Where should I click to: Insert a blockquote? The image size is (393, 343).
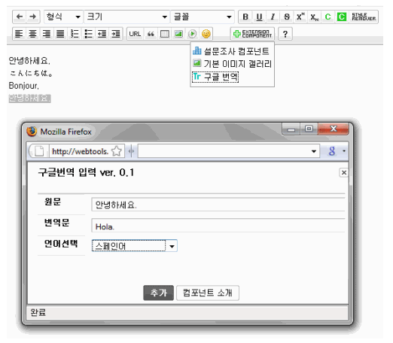coord(151,34)
